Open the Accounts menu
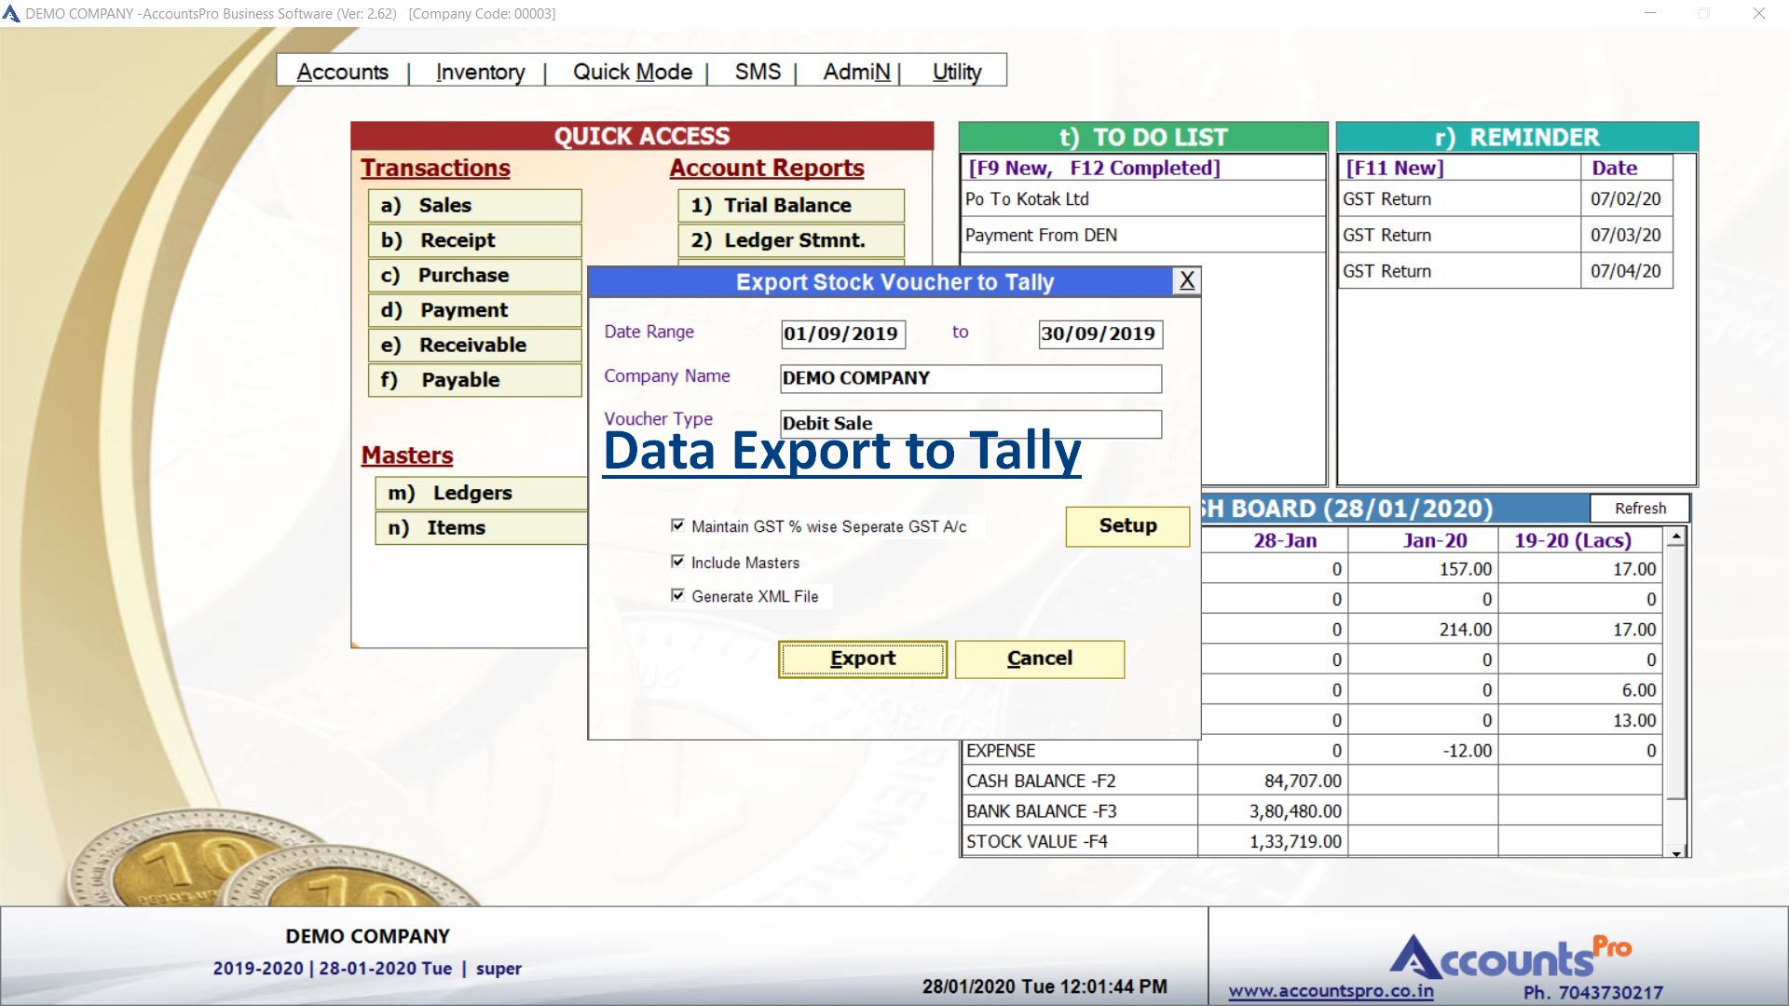The image size is (1789, 1006). tap(343, 72)
